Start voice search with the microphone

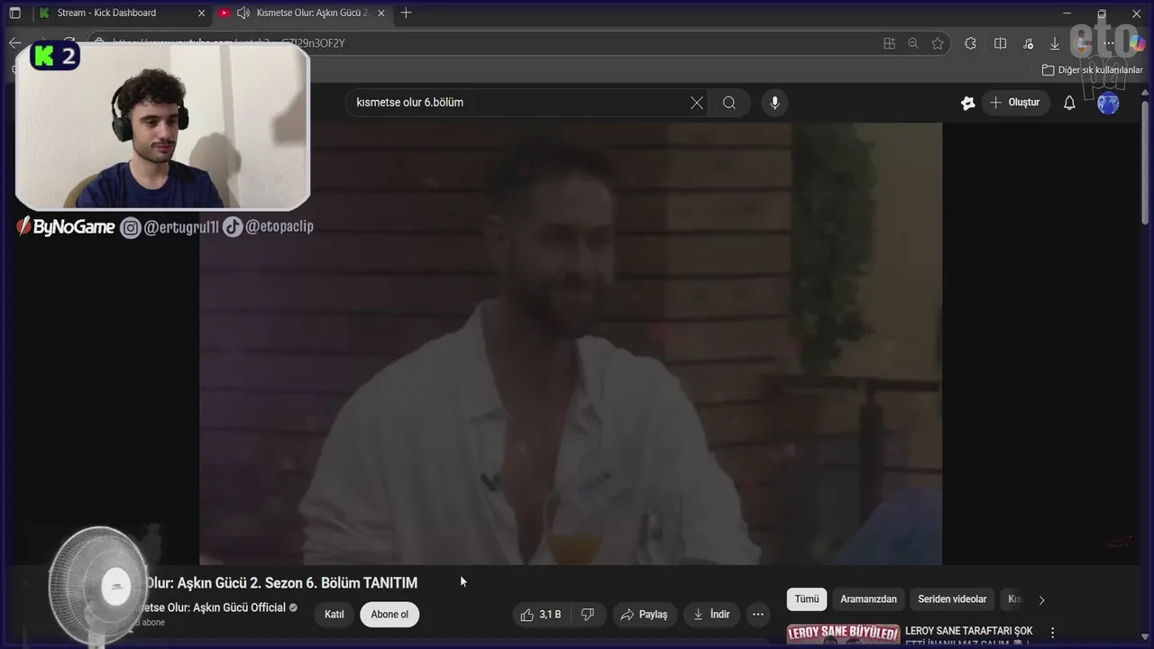point(774,103)
